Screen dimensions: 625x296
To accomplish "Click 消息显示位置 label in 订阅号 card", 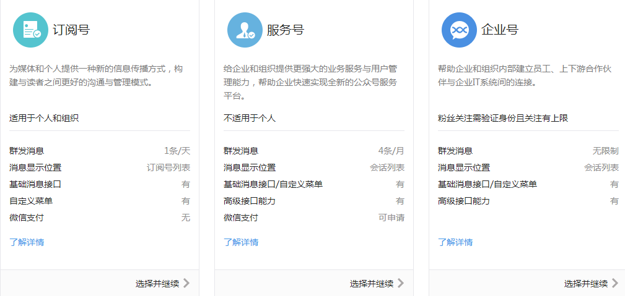I will click(x=35, y=167).
